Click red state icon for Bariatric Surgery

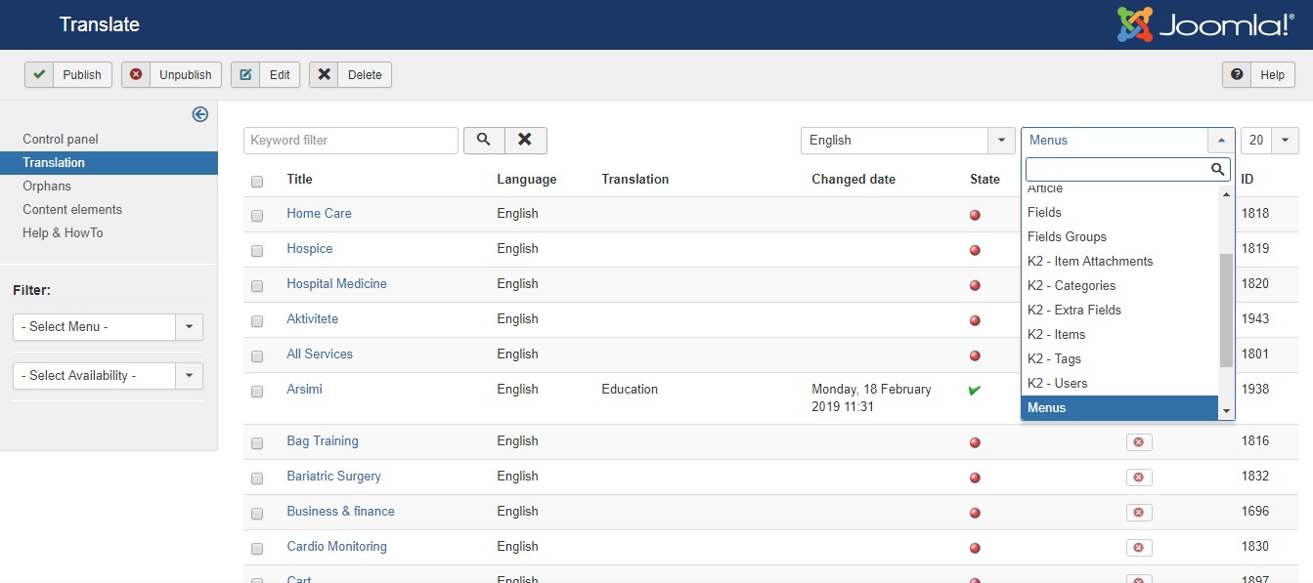point(975,478)
